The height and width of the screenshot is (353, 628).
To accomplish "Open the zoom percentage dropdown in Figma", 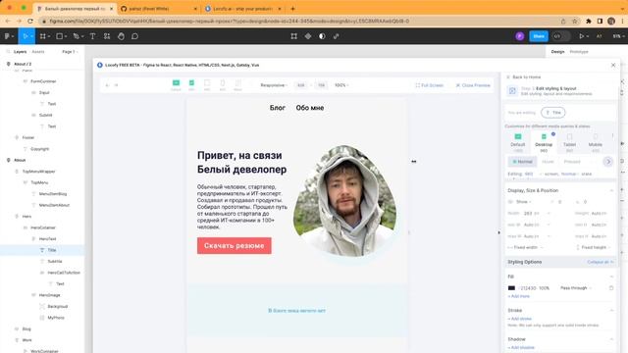I will (618, 36).
